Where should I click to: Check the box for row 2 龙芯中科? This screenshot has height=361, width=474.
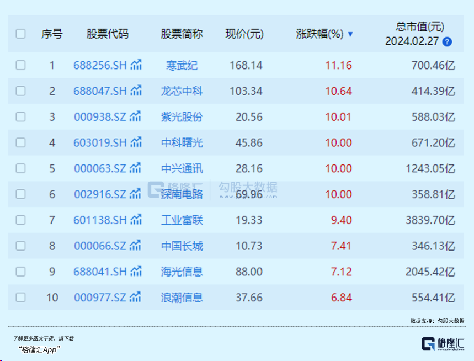20,91
